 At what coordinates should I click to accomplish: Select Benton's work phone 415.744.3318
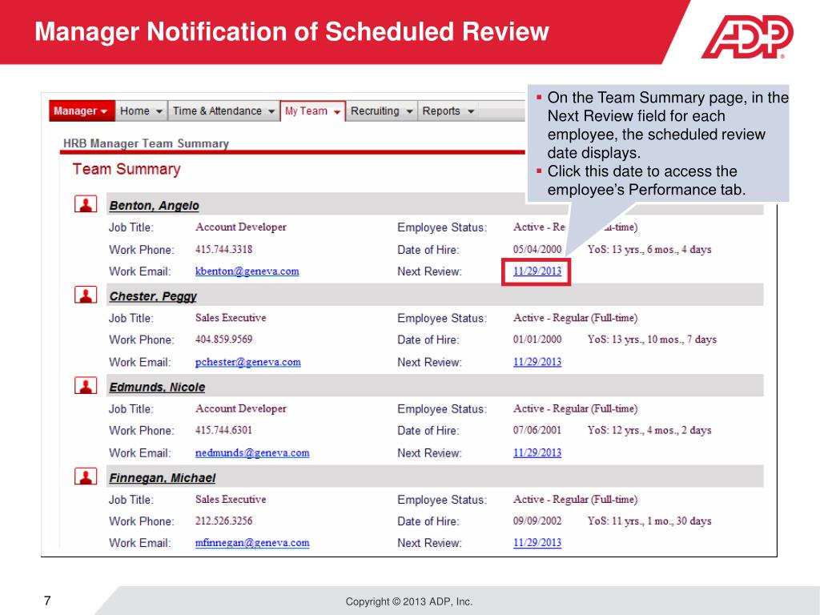coord(224,250)
